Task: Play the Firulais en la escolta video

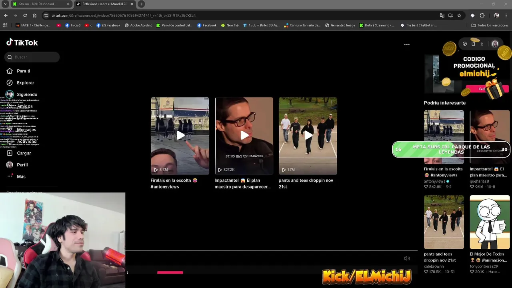Action: point(180,136)
